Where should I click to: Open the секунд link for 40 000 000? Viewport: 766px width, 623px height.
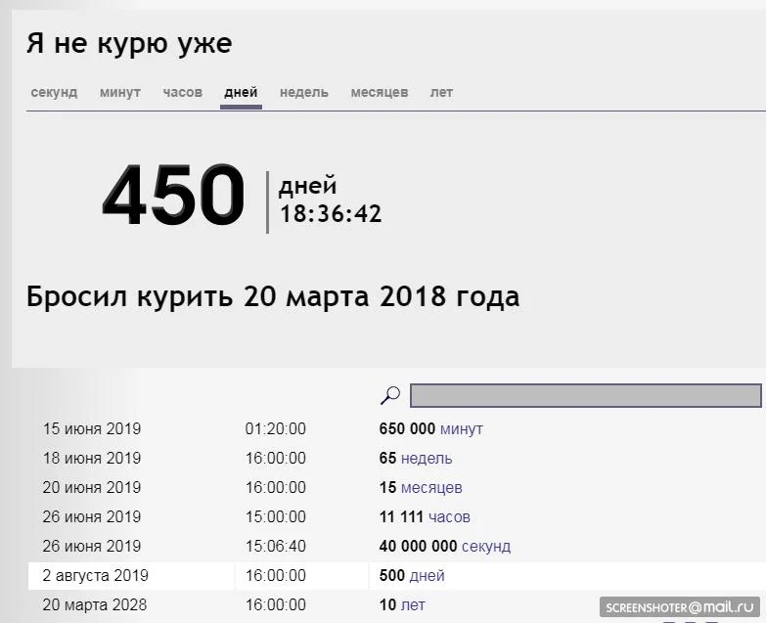coord(486,546)
